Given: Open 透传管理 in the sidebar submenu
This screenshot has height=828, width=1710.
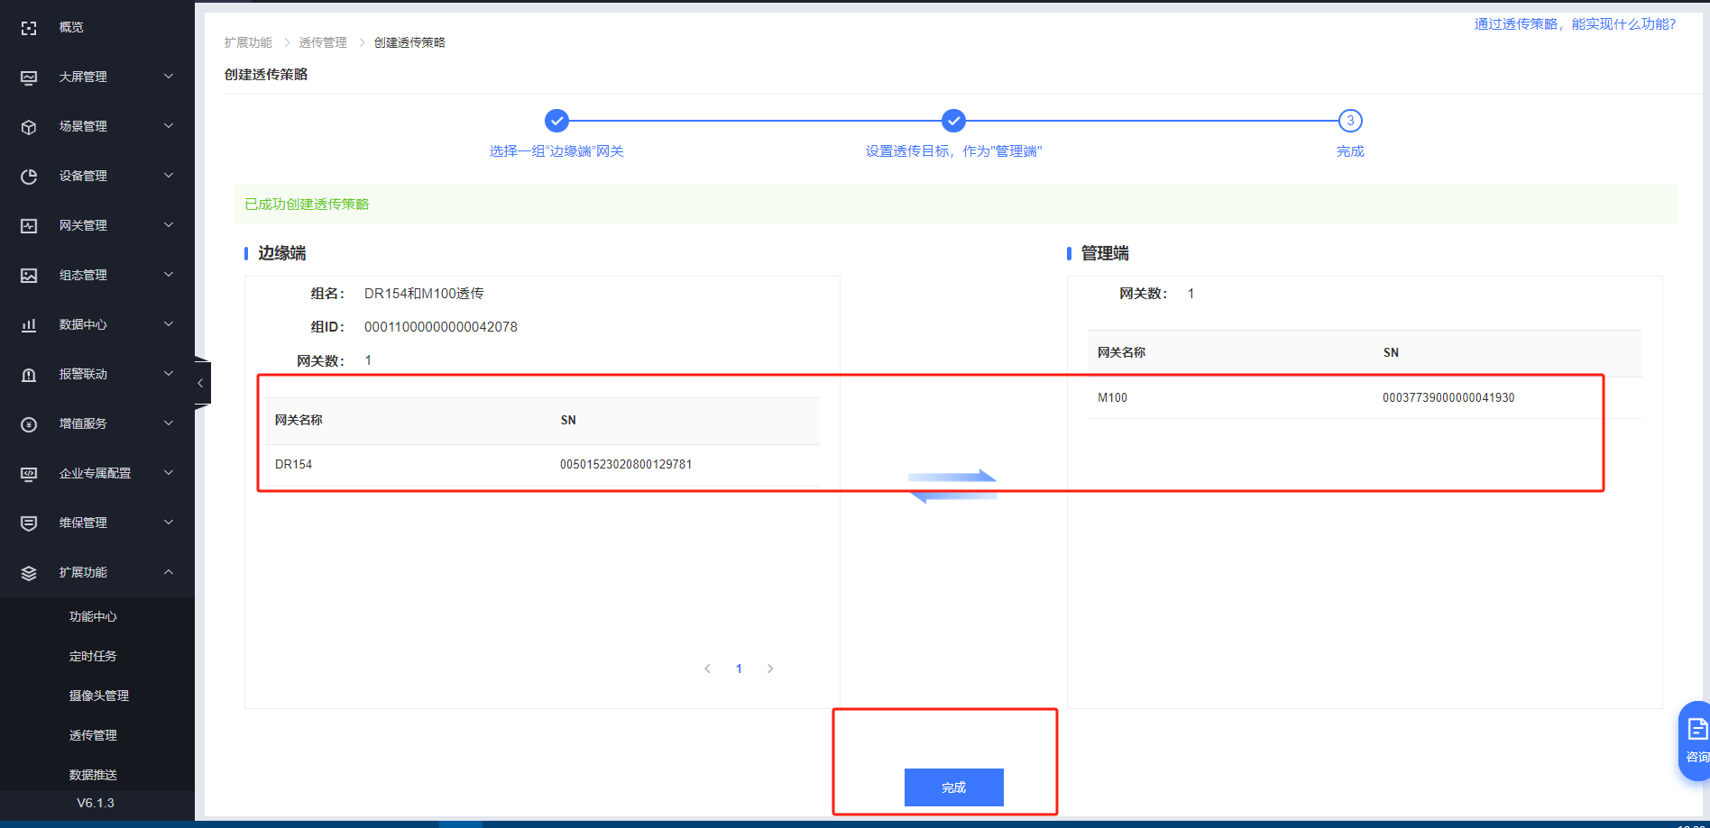Looking at the screenshot, I should pos(93,735).
